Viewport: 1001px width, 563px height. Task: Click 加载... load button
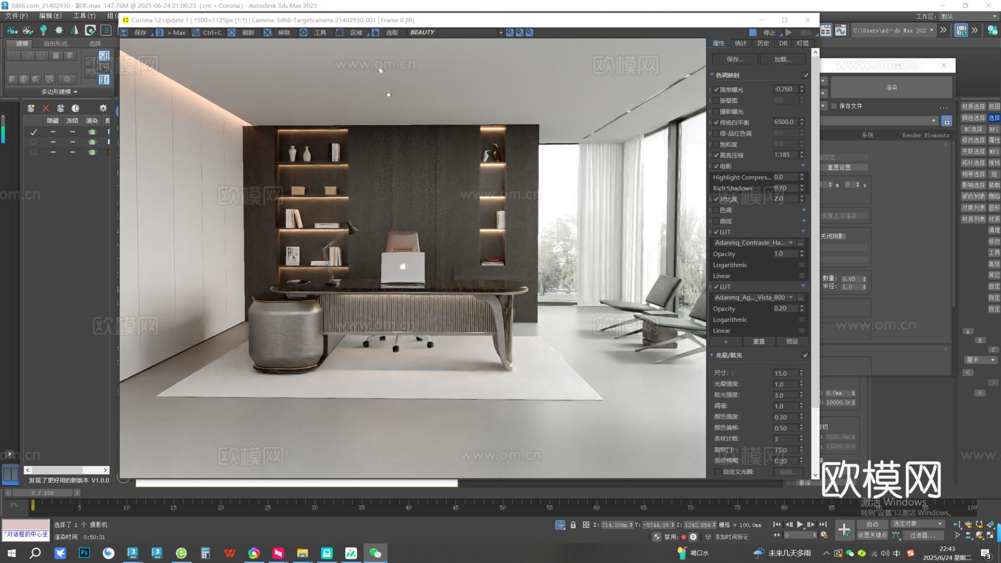tap(782, 59)
